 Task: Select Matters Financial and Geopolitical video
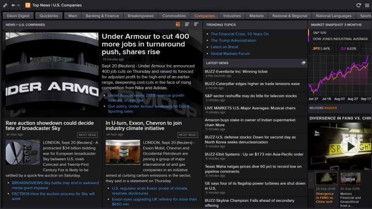(x=351, y=190)
